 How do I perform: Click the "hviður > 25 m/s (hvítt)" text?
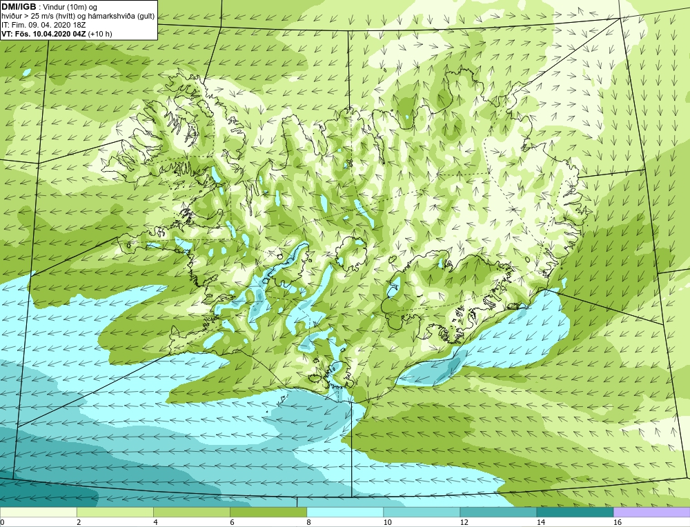[37, 17]
